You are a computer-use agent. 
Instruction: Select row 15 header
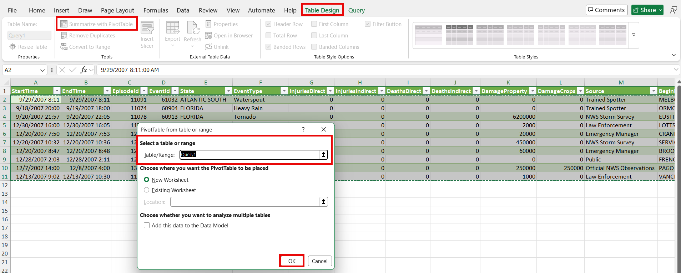5,211
